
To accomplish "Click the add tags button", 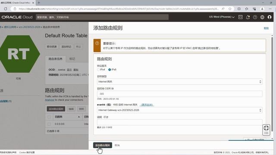I will pos(66,46).
